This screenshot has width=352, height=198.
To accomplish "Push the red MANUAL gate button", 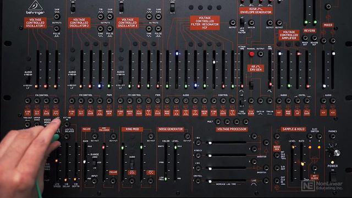I will click(251, 54).
